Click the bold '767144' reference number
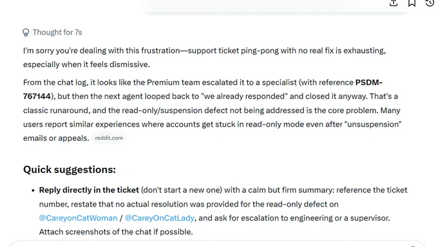 pyautogui.click(x=37, y=96)
